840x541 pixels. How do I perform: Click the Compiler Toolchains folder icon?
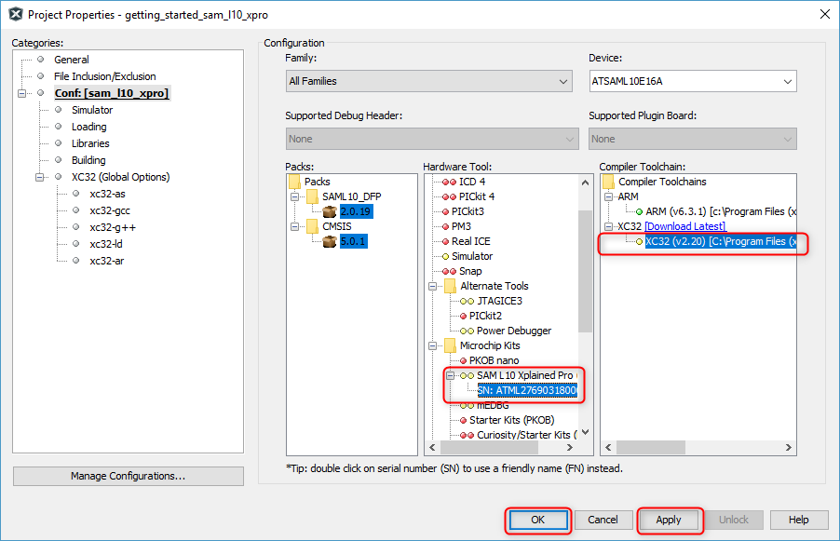pyautogui.click(x=609, y=182)
